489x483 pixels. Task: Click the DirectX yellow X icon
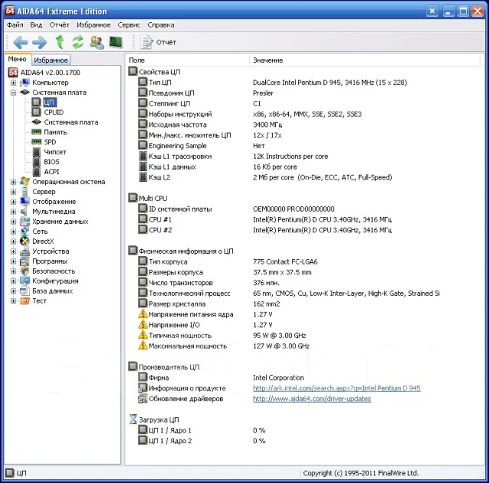pos(24,241)
